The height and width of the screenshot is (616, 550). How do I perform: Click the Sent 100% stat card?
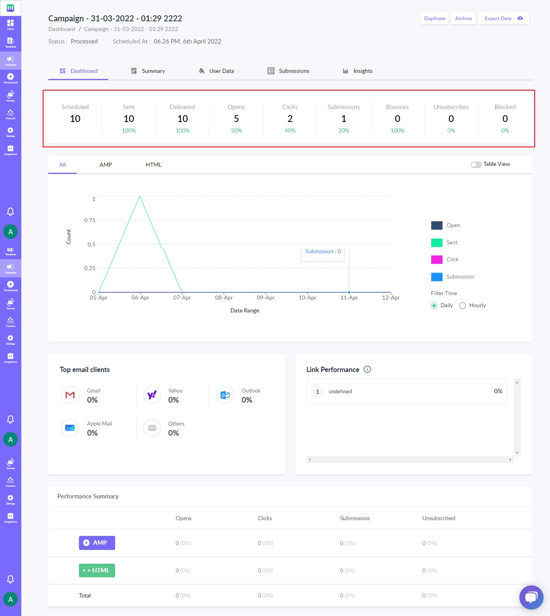pos(129,118)
